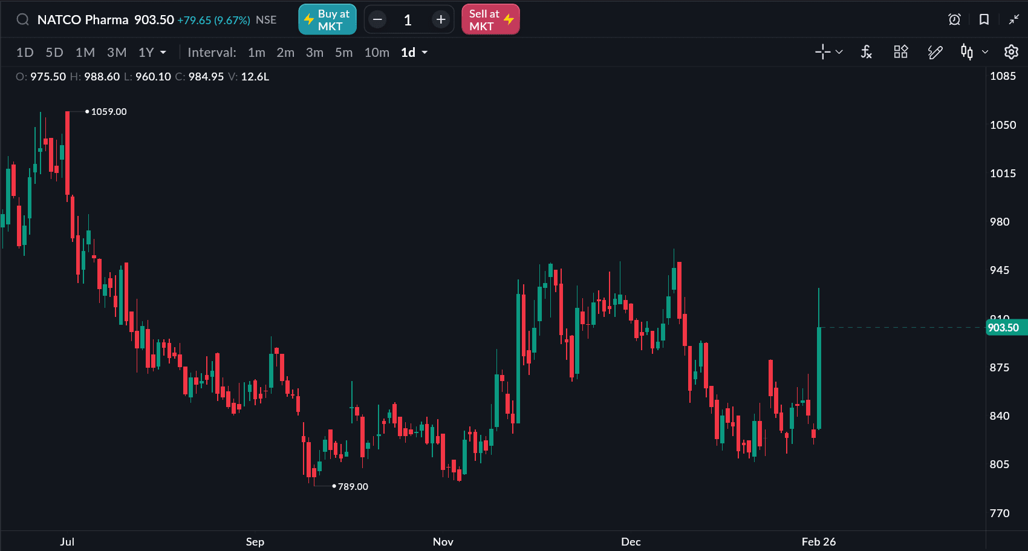Viewport: 1028px width, 551px height.
Task: Expand the 1Y range dropdown
Action: click(x=152, y=53)
